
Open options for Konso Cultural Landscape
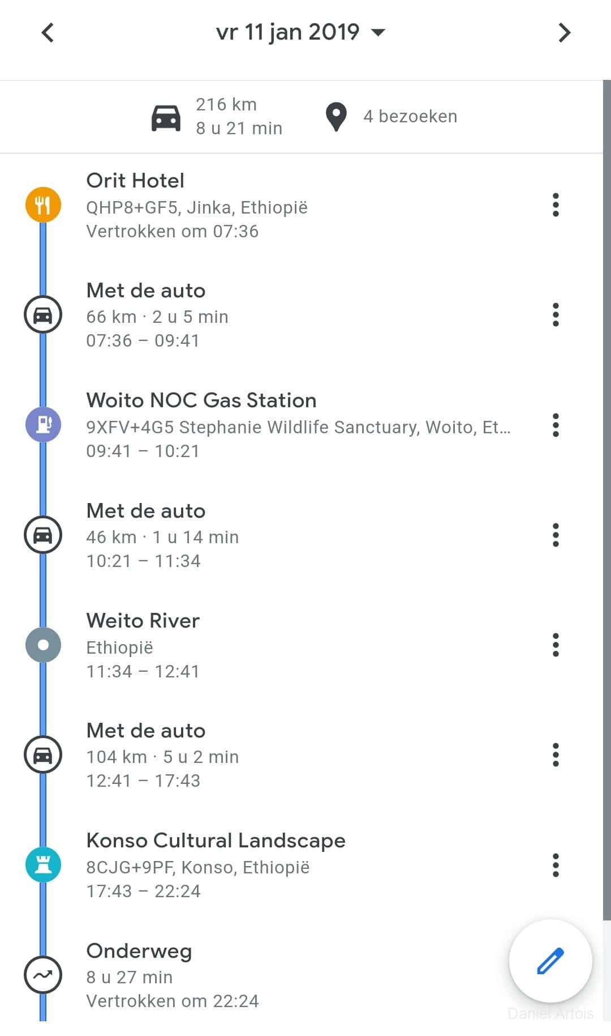pos(556,865)
